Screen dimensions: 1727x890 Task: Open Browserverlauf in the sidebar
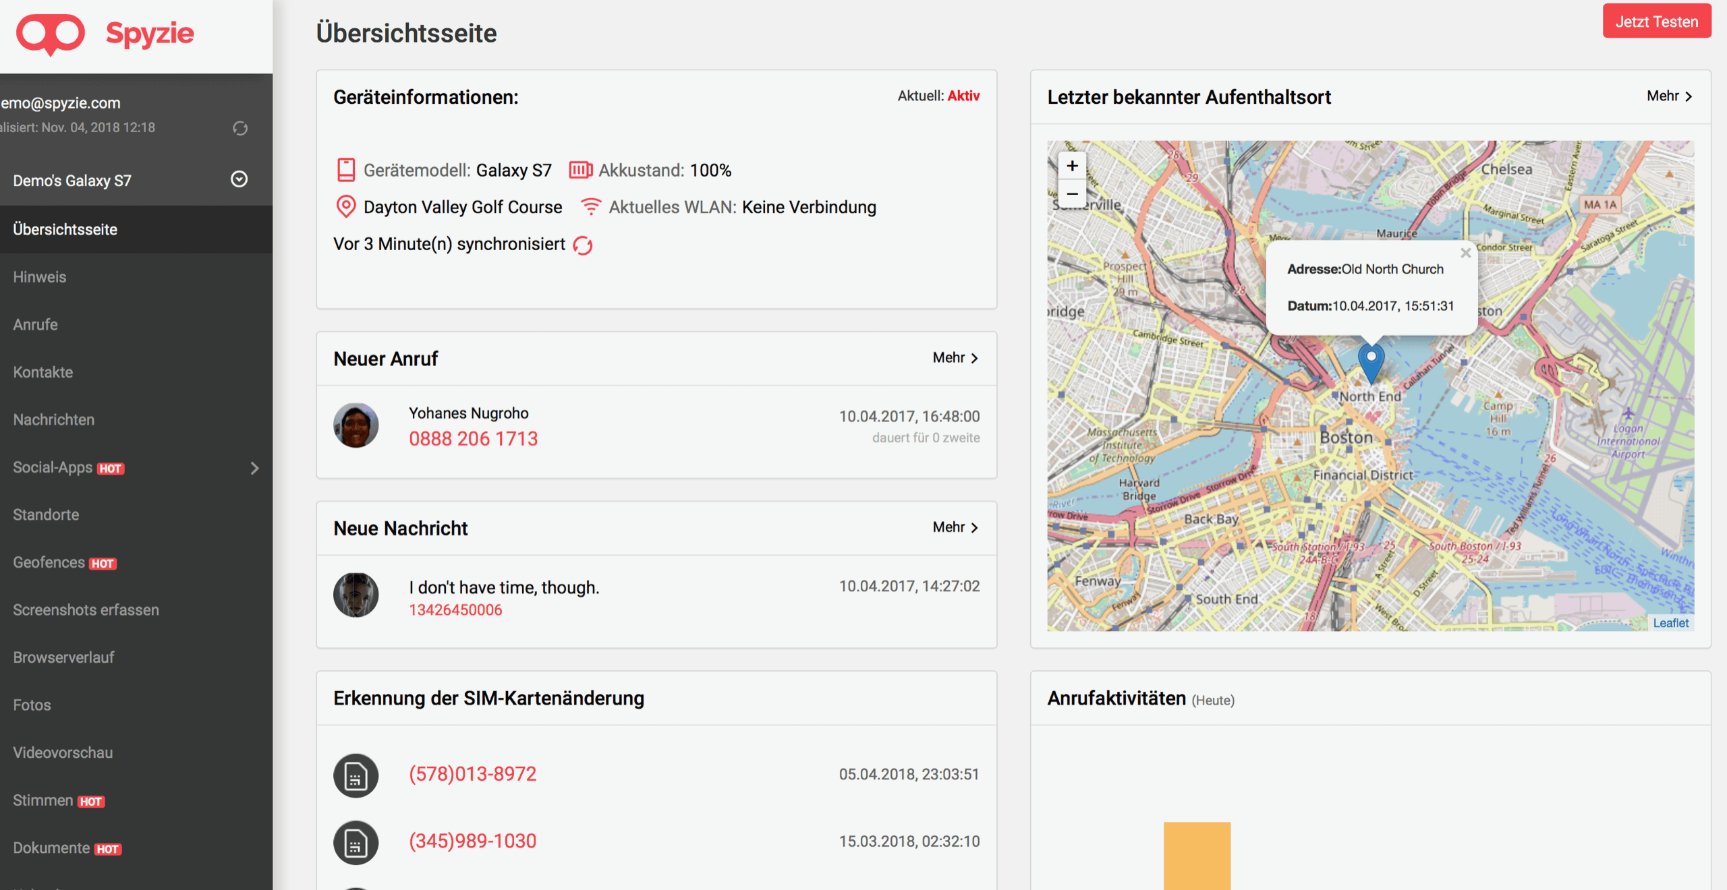click(x=136, y=657)
